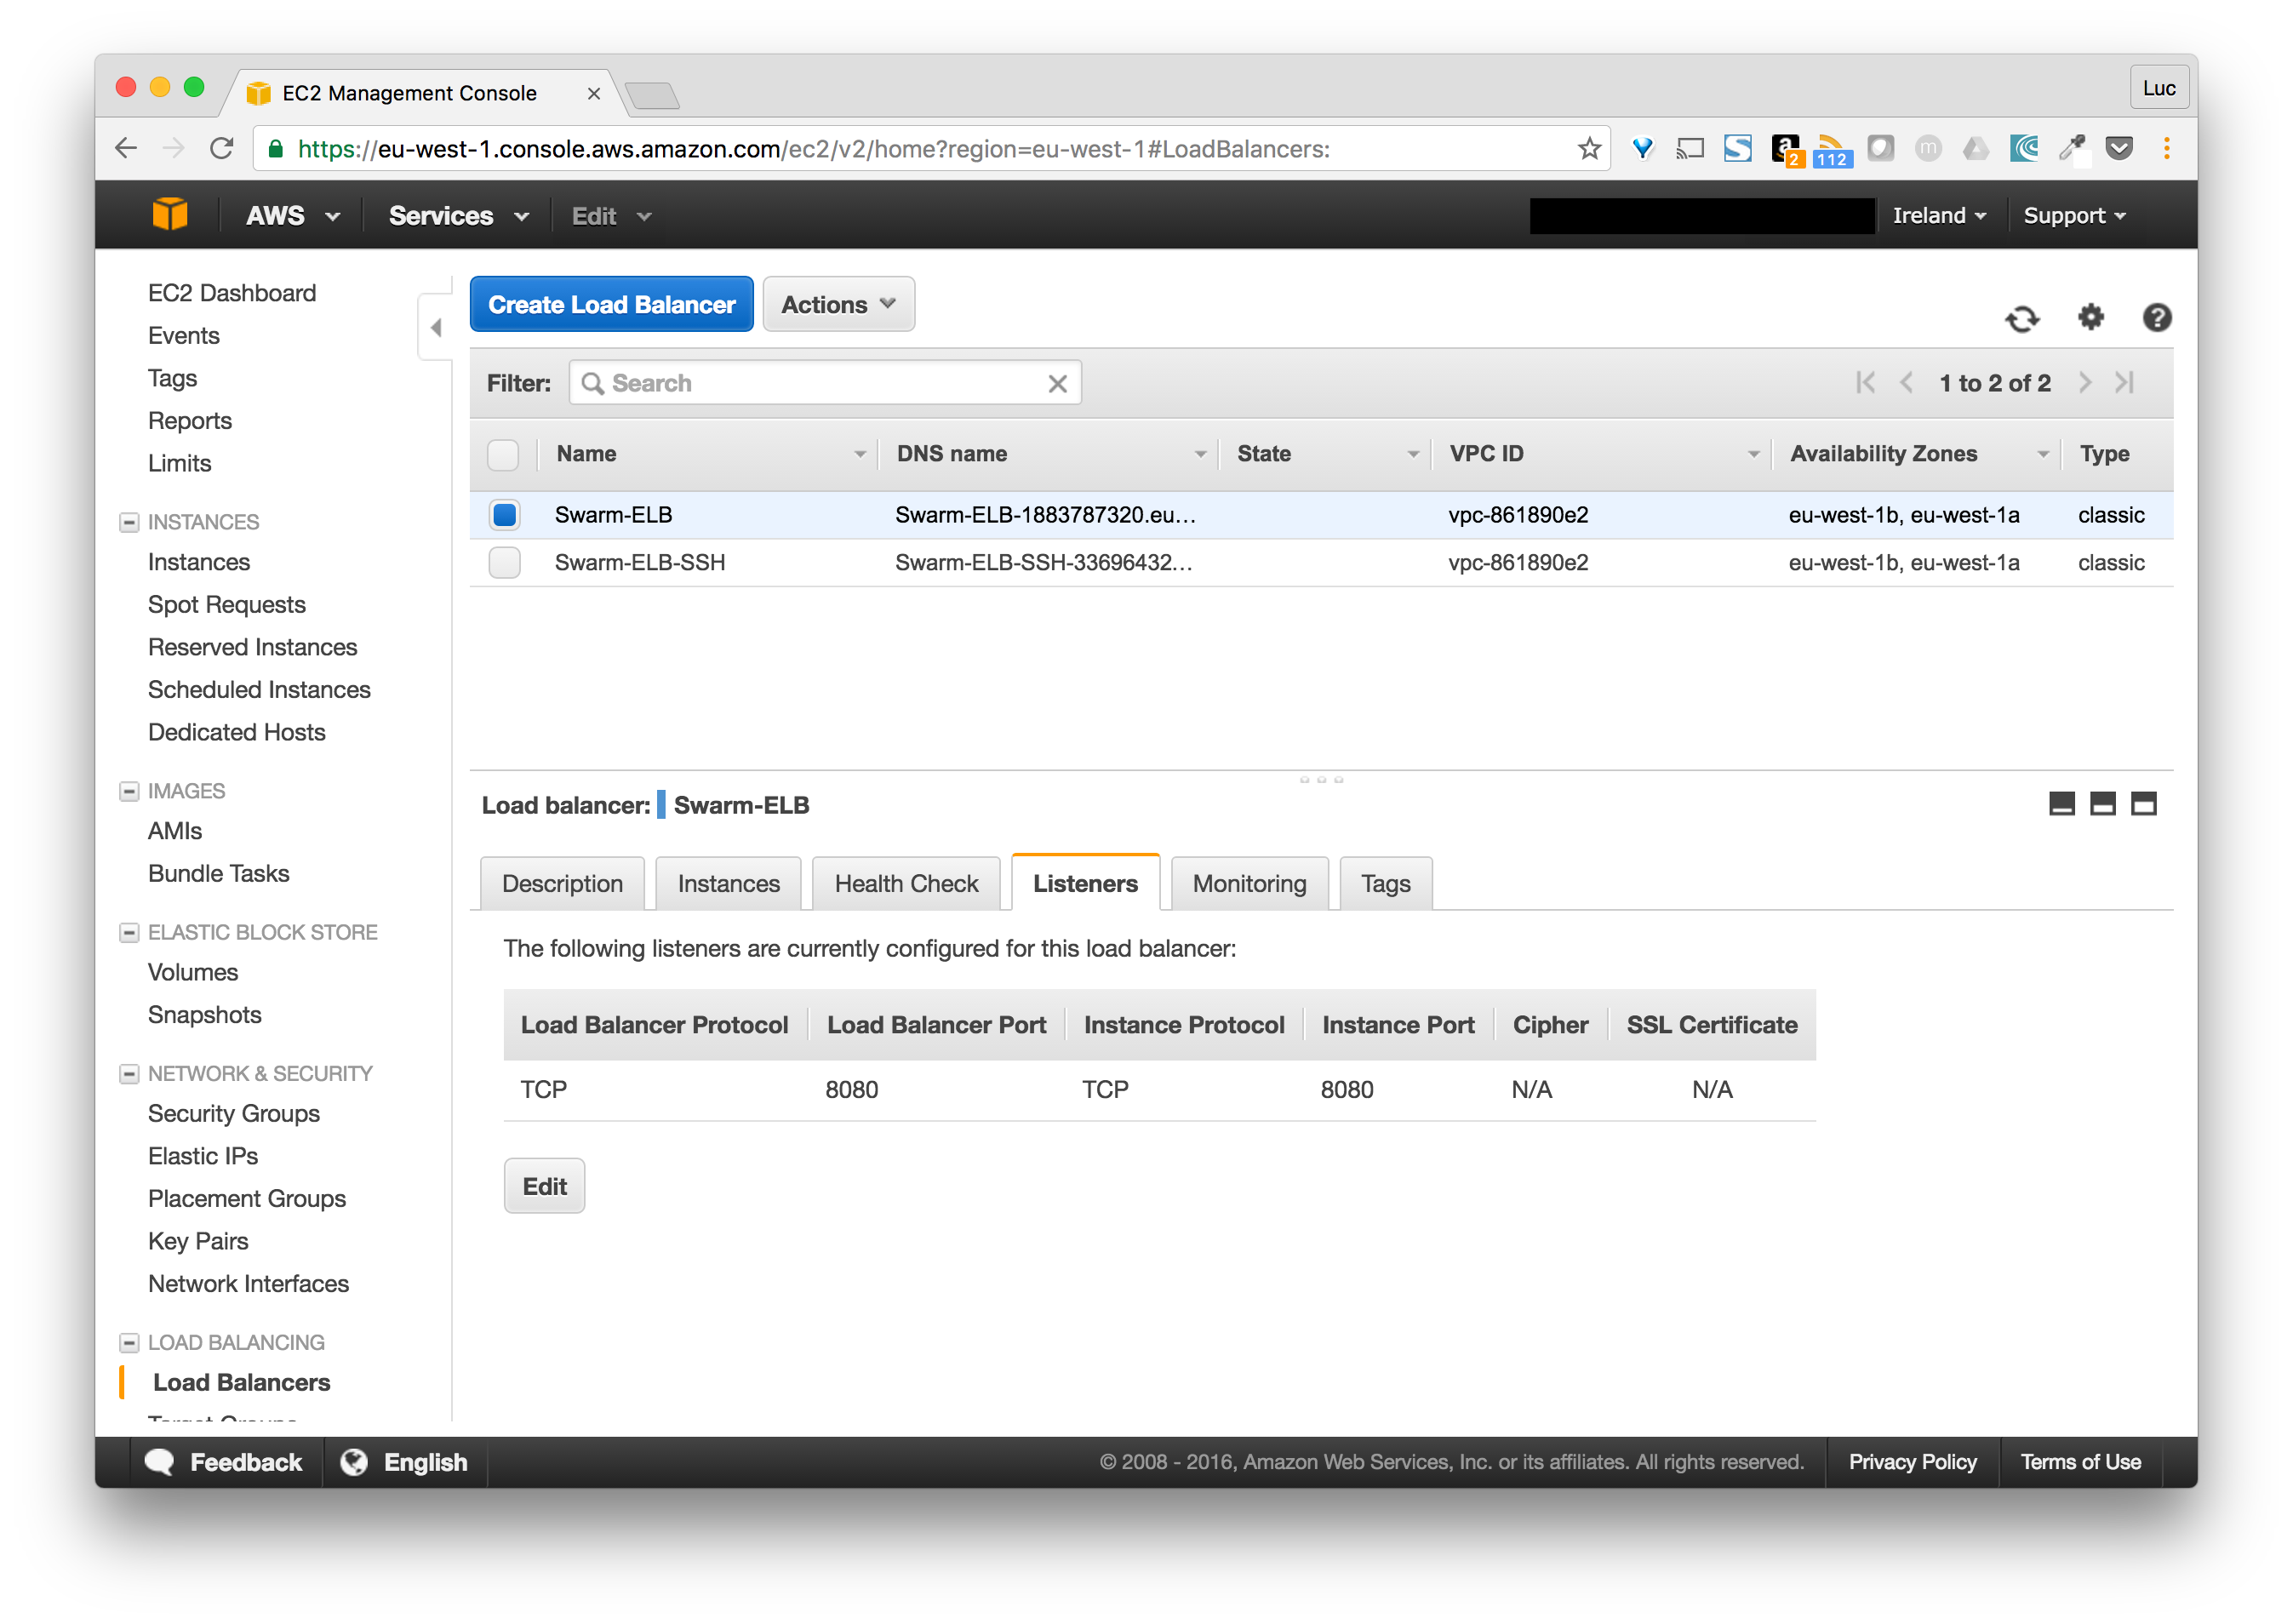Image resolution: width=2293 pixels, height=1624 pixels.
Task: Clear the search filter X icon
Action: point(1057,383)
